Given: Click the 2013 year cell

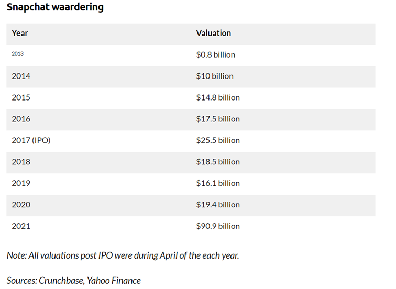Looking at the screenshot, I should tap(17, 54).
